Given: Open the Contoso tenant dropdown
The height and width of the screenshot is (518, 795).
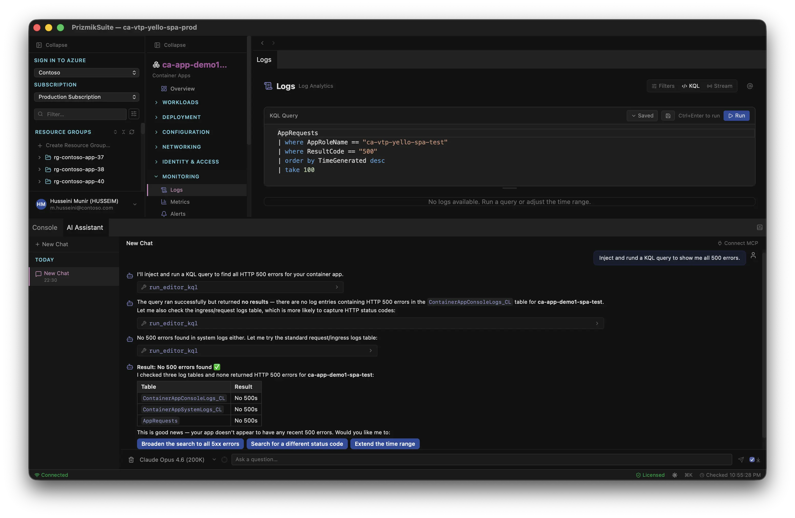Looking at the screenshot, I should (87, 73).
